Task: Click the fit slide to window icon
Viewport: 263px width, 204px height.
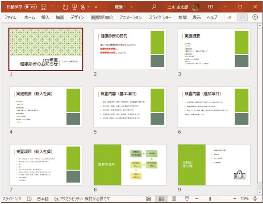Action: coord(255,199)
